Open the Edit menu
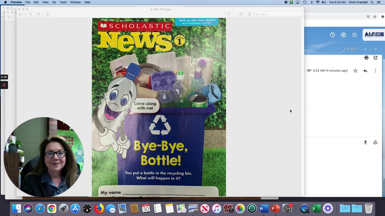This screenshot has width=385, height=216. click(x=36, y=2)
